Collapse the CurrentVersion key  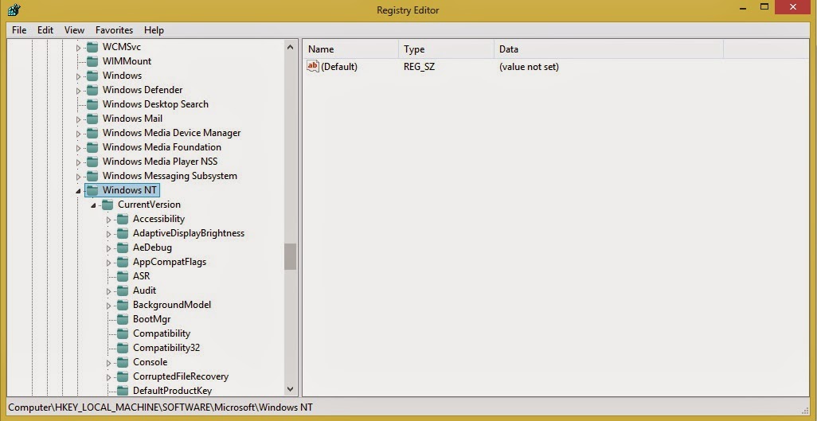tap(94, 205)
